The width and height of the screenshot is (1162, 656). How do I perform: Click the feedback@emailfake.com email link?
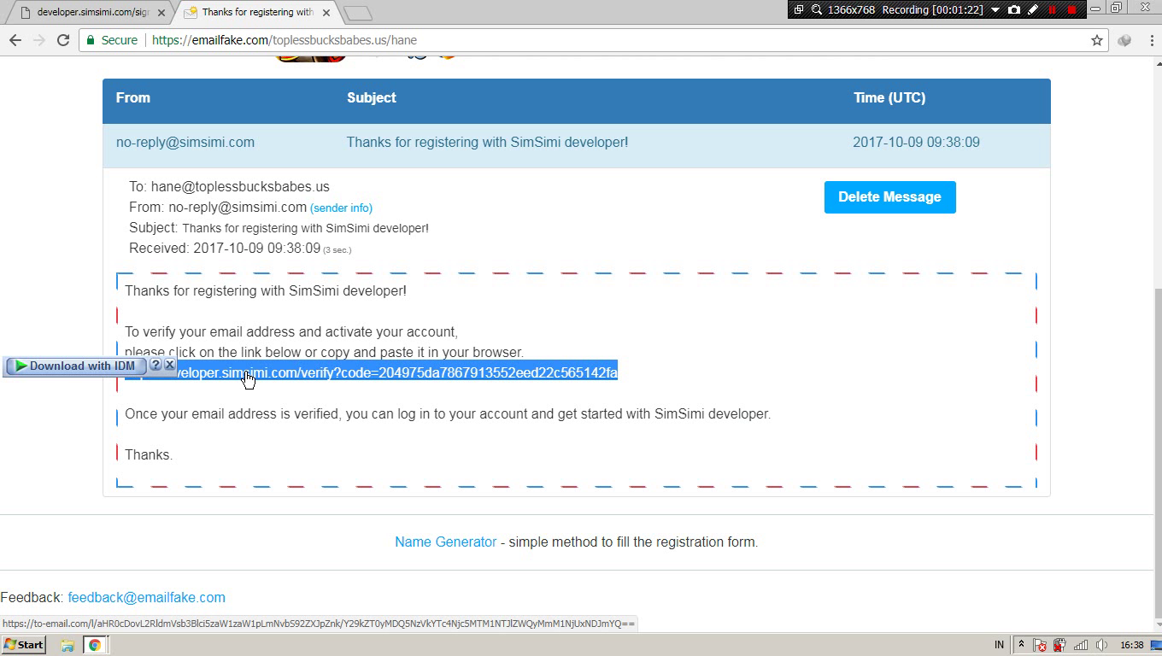tap(146, 597)
